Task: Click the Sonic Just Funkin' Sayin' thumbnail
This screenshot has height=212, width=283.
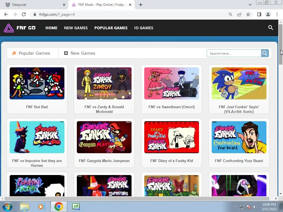Action: click(x=239, y=83)
